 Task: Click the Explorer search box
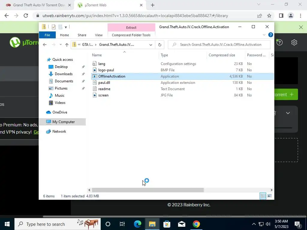[x=219, y=45]
